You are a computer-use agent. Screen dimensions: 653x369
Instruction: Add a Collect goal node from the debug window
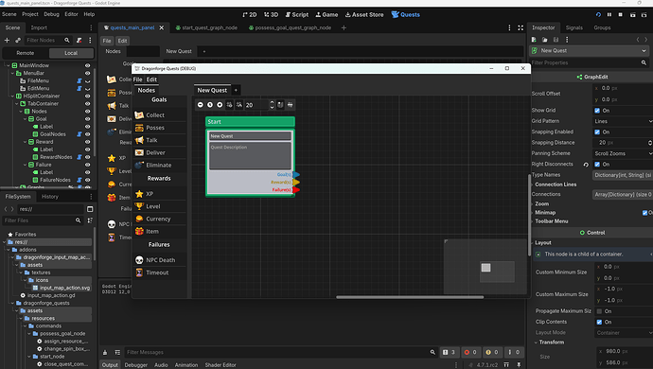point(160,114)
